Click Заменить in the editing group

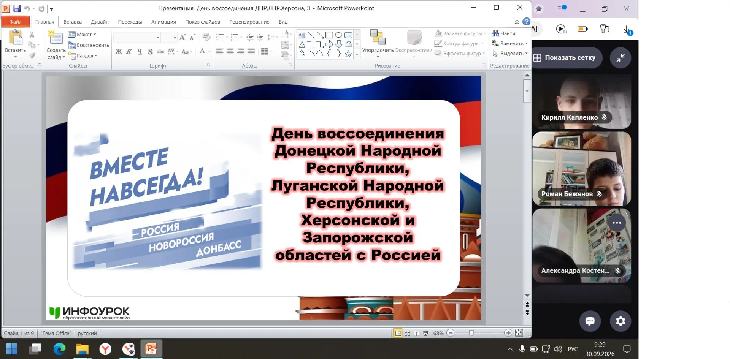coord(510,43)
